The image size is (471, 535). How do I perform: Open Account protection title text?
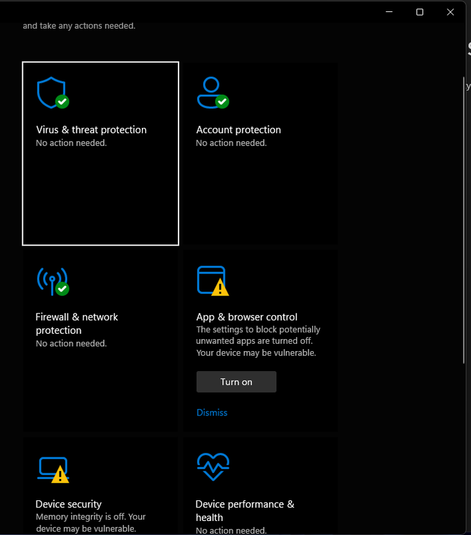click(x=238, y=130)
